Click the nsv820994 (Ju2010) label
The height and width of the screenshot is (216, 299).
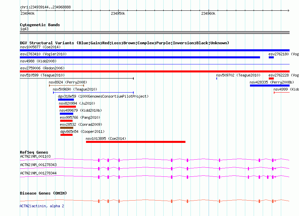pos(77,103)
